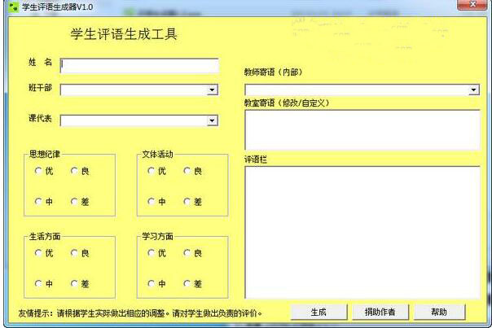The image size is (492, 328).
Task: Expand the 课代表 dropdown list
Action: (213, 120)
